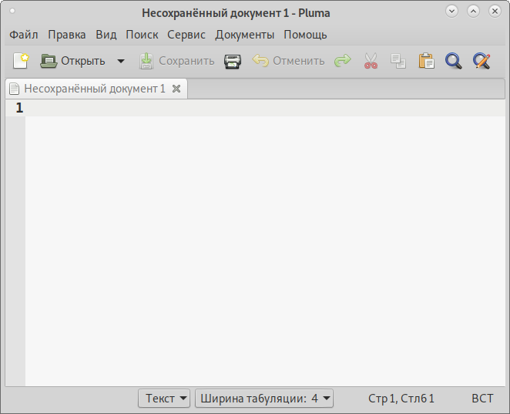Open the Файл menu

24,35
